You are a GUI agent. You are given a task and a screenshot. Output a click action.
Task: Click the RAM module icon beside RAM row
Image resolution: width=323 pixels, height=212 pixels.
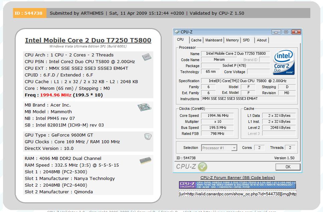click(x=145, y=161)
